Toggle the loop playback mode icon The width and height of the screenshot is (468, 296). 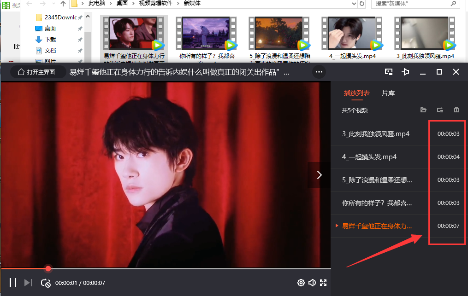tap(46, 283)
